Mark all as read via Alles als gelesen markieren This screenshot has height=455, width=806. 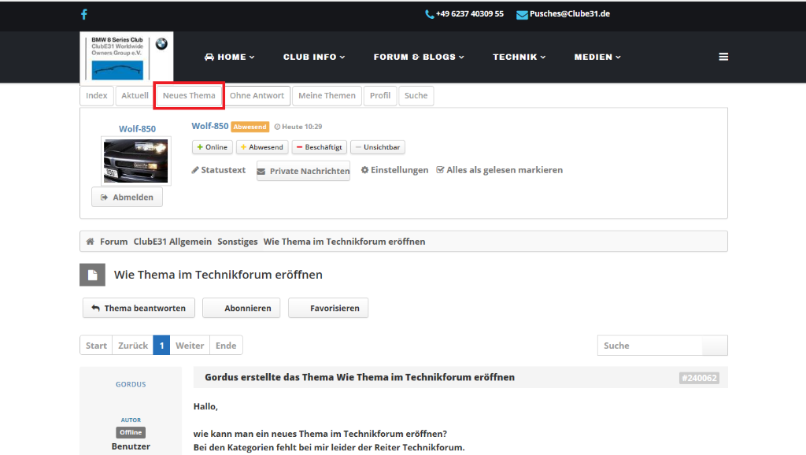coord(499,170)
